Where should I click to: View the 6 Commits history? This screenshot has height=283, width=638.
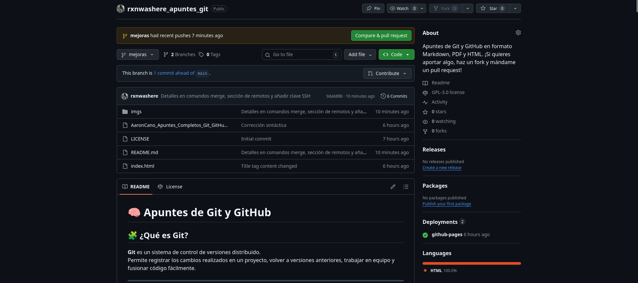[394, 96]
